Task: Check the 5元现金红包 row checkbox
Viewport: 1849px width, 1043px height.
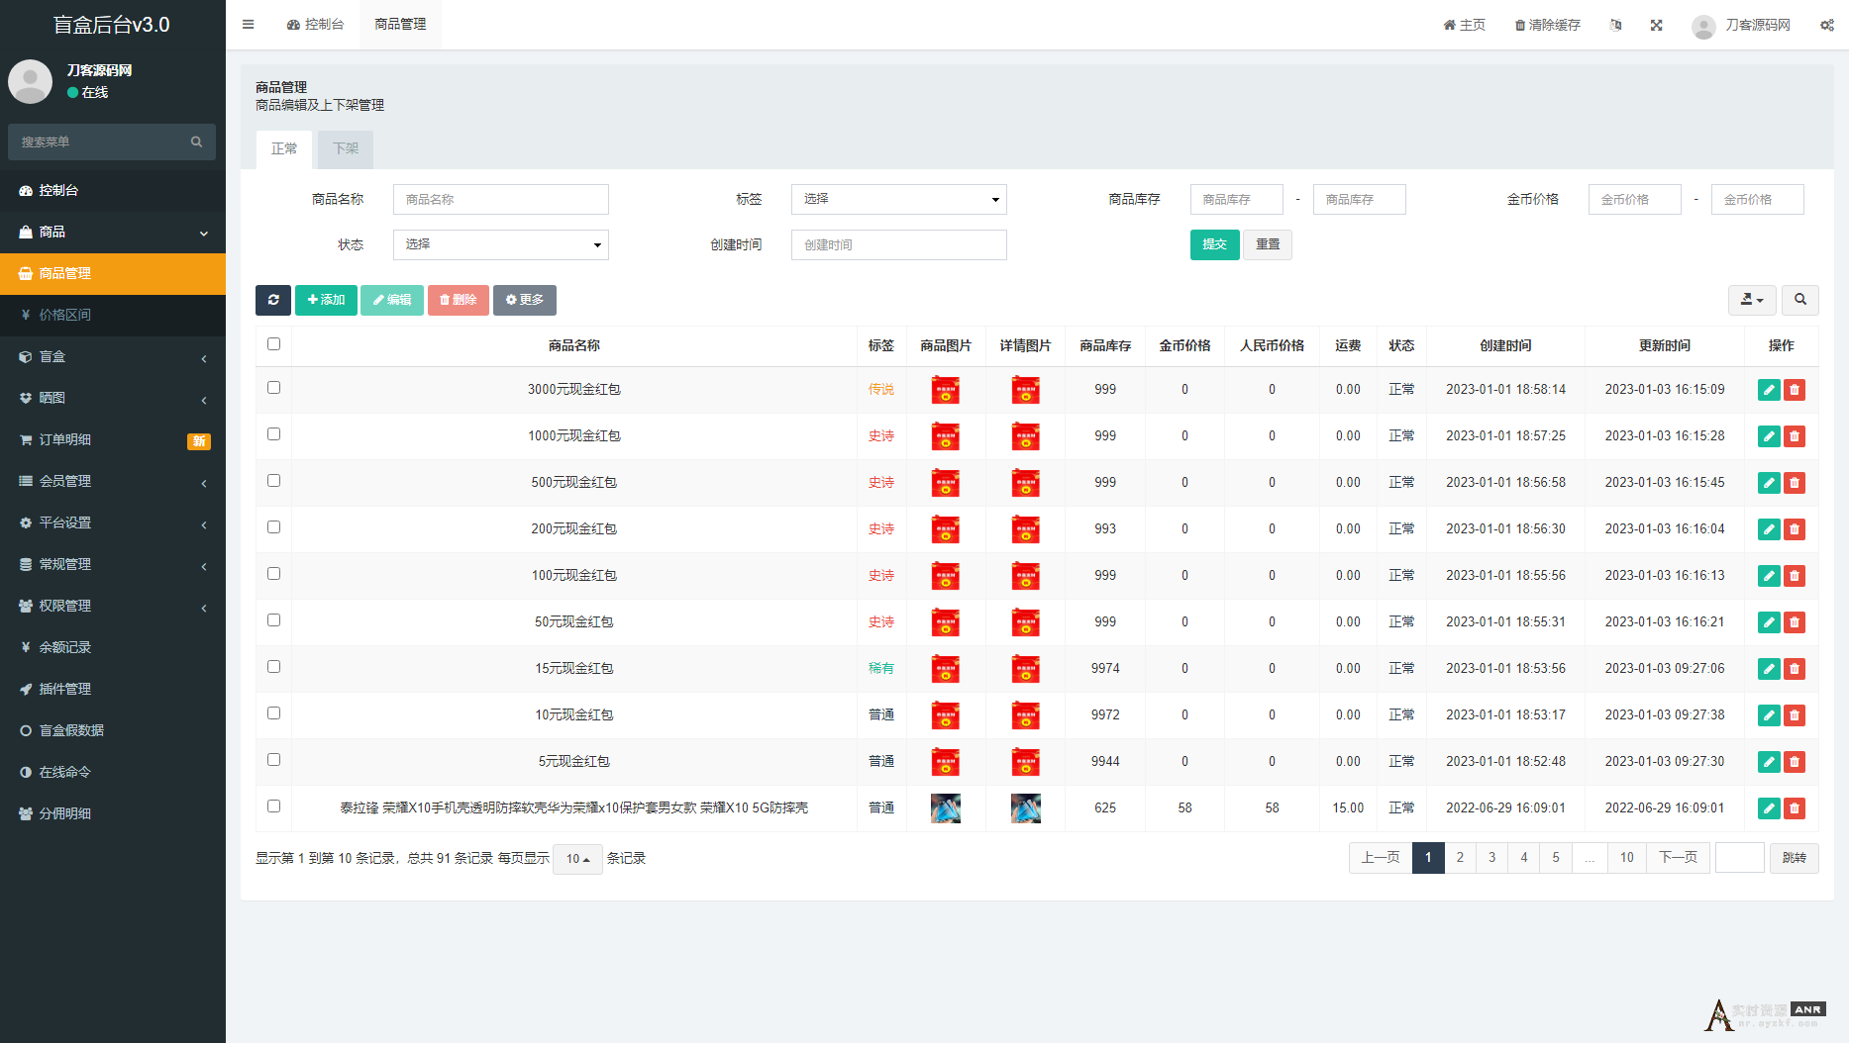Action: pyautogui.click(x=273, y=760)
